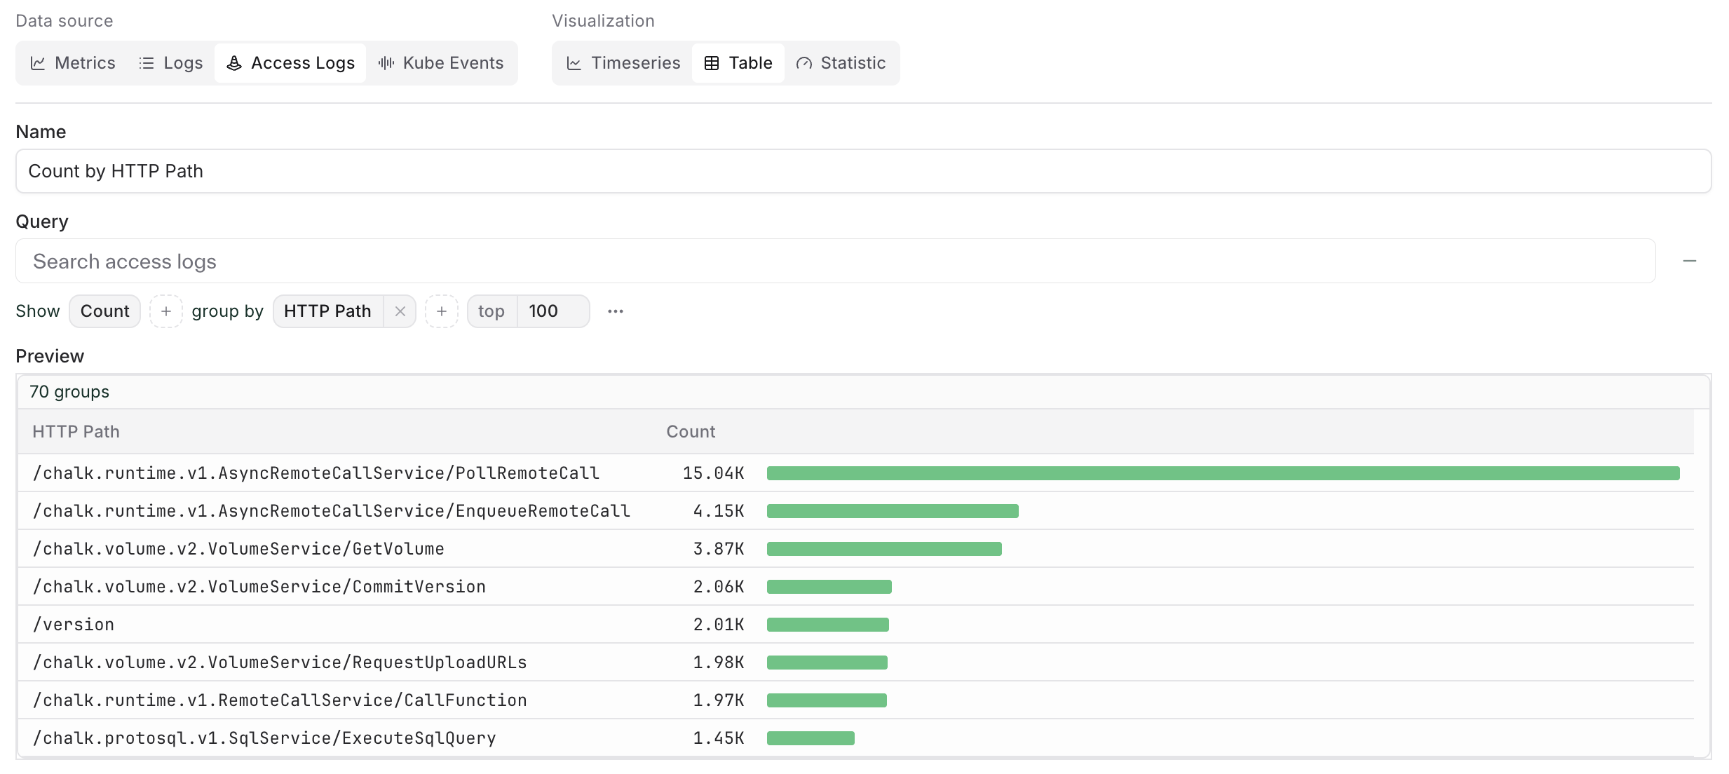This screenshot has width=1729, height=774.
Task: Click the 4.15K count value
Action: point(719,511)
